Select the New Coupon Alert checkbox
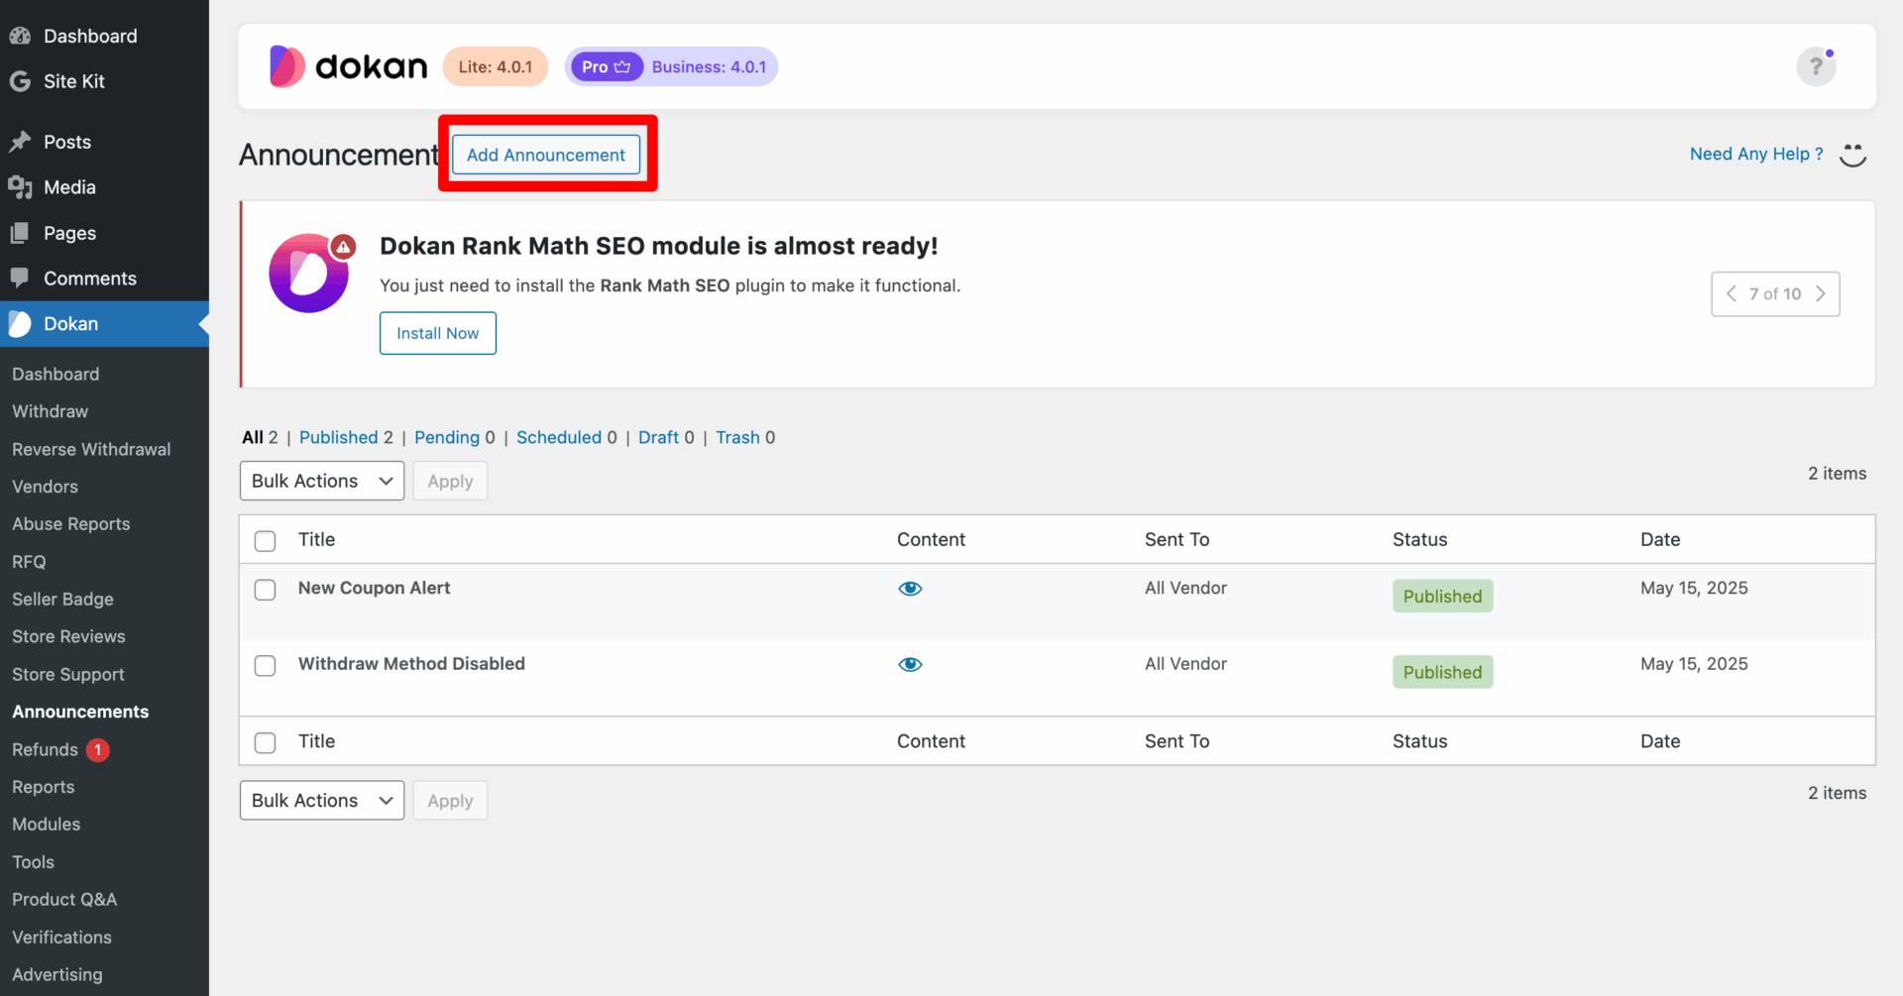 click(265, 590)
